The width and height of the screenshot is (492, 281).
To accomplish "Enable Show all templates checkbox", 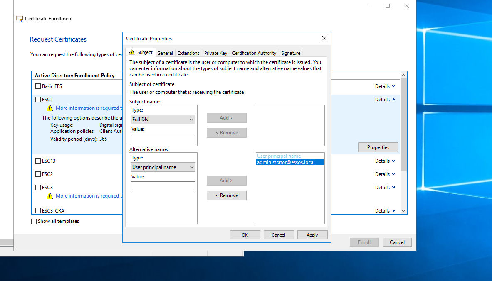I will (34, 221).
